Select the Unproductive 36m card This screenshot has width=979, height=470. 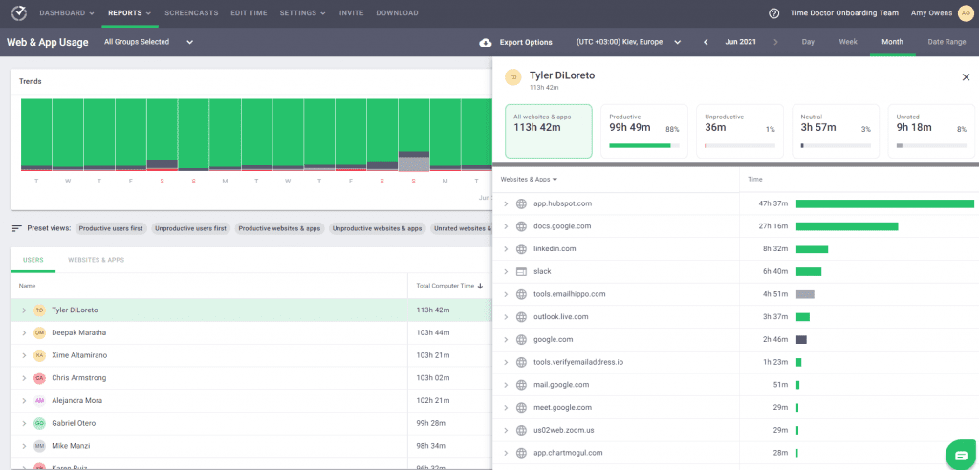click(x=739, y=131)
